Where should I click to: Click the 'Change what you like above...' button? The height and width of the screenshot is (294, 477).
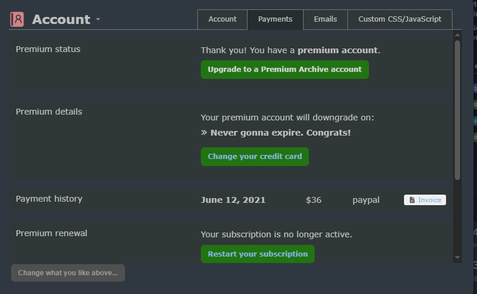point(68,273)
